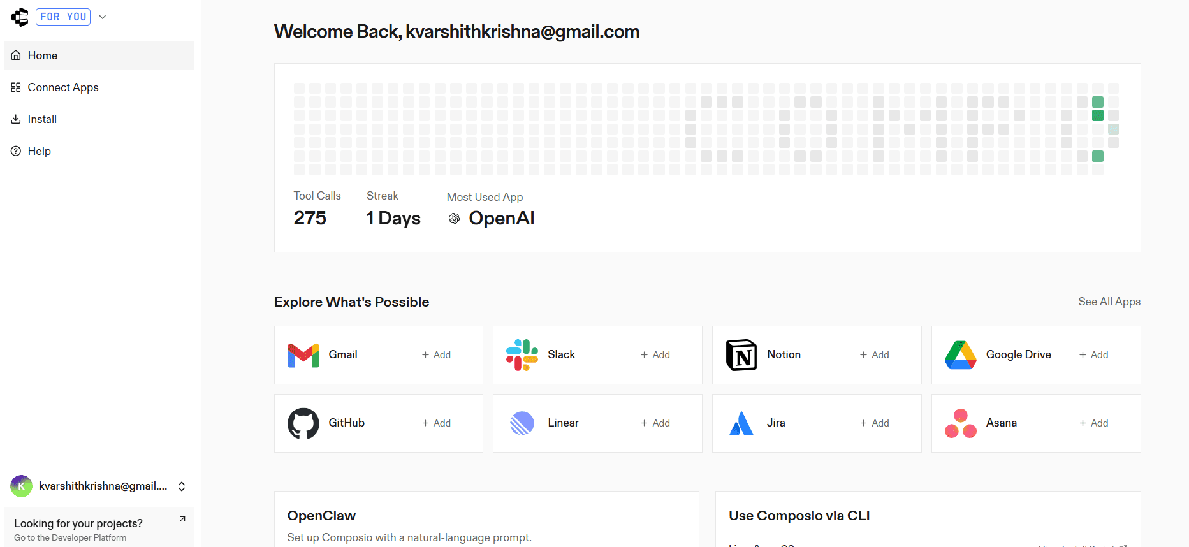
Task: Click the Asana logo icon
Action: (x=961, y=423)
